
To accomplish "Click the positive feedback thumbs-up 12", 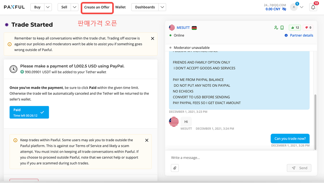I will coord(295,28).
